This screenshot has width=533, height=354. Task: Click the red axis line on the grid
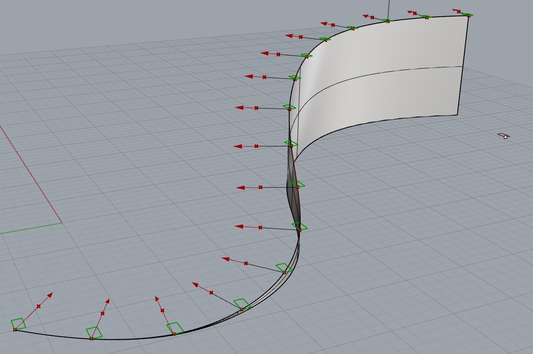pos(30,174)
